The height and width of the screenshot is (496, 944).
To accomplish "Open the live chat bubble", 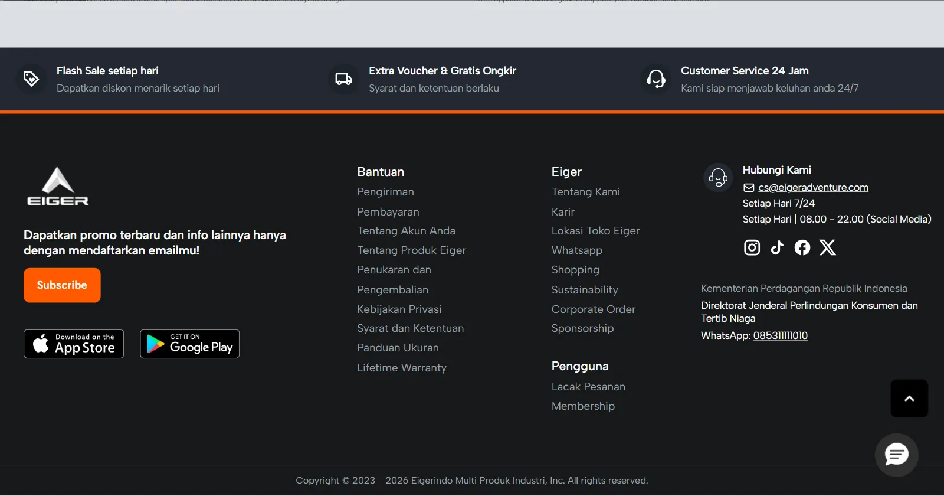I will tap(897, 455).
